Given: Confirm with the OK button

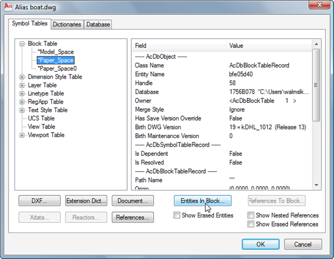Looking at the screenshot, I should pyautogui.click(x=261, y=244).
